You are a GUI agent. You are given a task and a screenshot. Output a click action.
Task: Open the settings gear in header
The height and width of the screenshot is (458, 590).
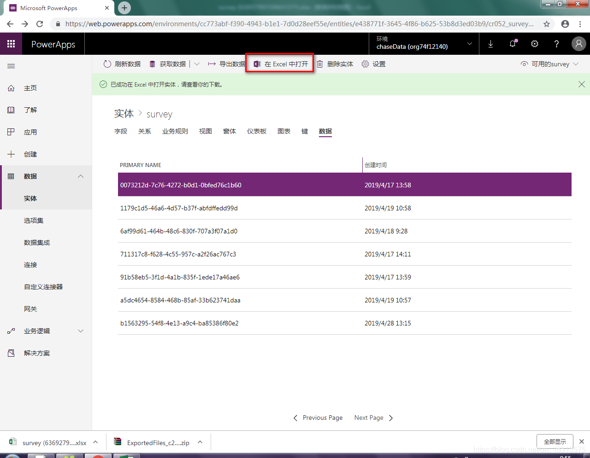535,44
